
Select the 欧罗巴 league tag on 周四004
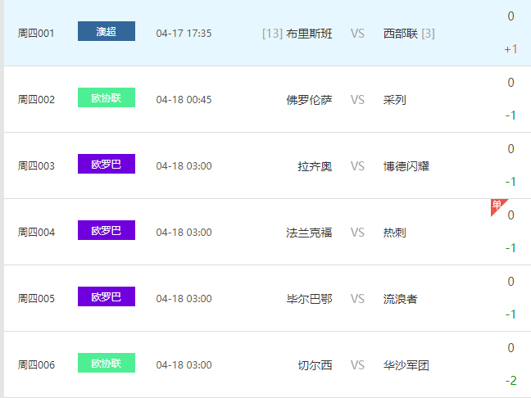pyautogui.click(x=107, y=230)
